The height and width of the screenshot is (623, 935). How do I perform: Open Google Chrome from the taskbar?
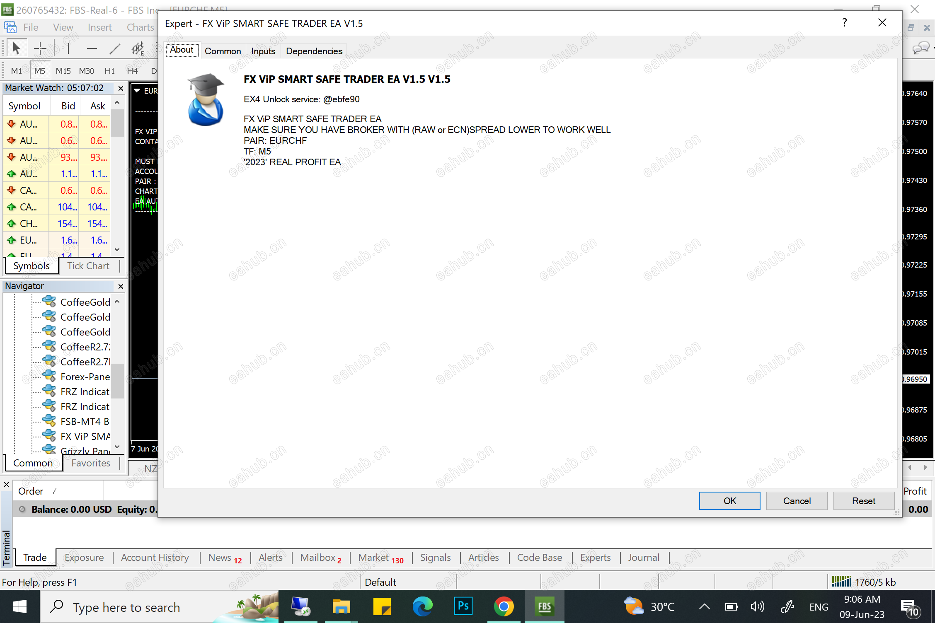[504, 607]
